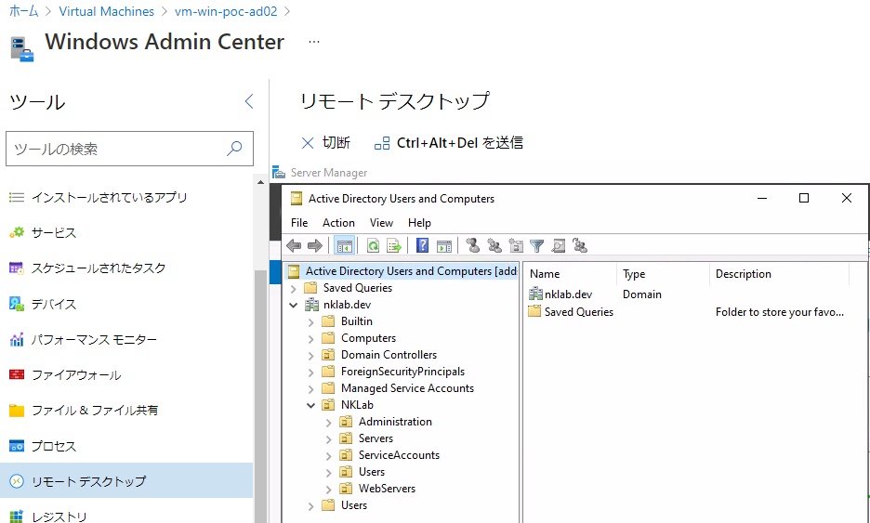Click the デバイス icon in sidebar
The width and height of the screenshot is (870, 523).
pyautogui.click(x=17, y=304)
